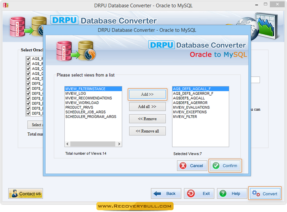Click the green checkmark icon on Confirm
Viewport: 287px width, 212px height.
216,165
